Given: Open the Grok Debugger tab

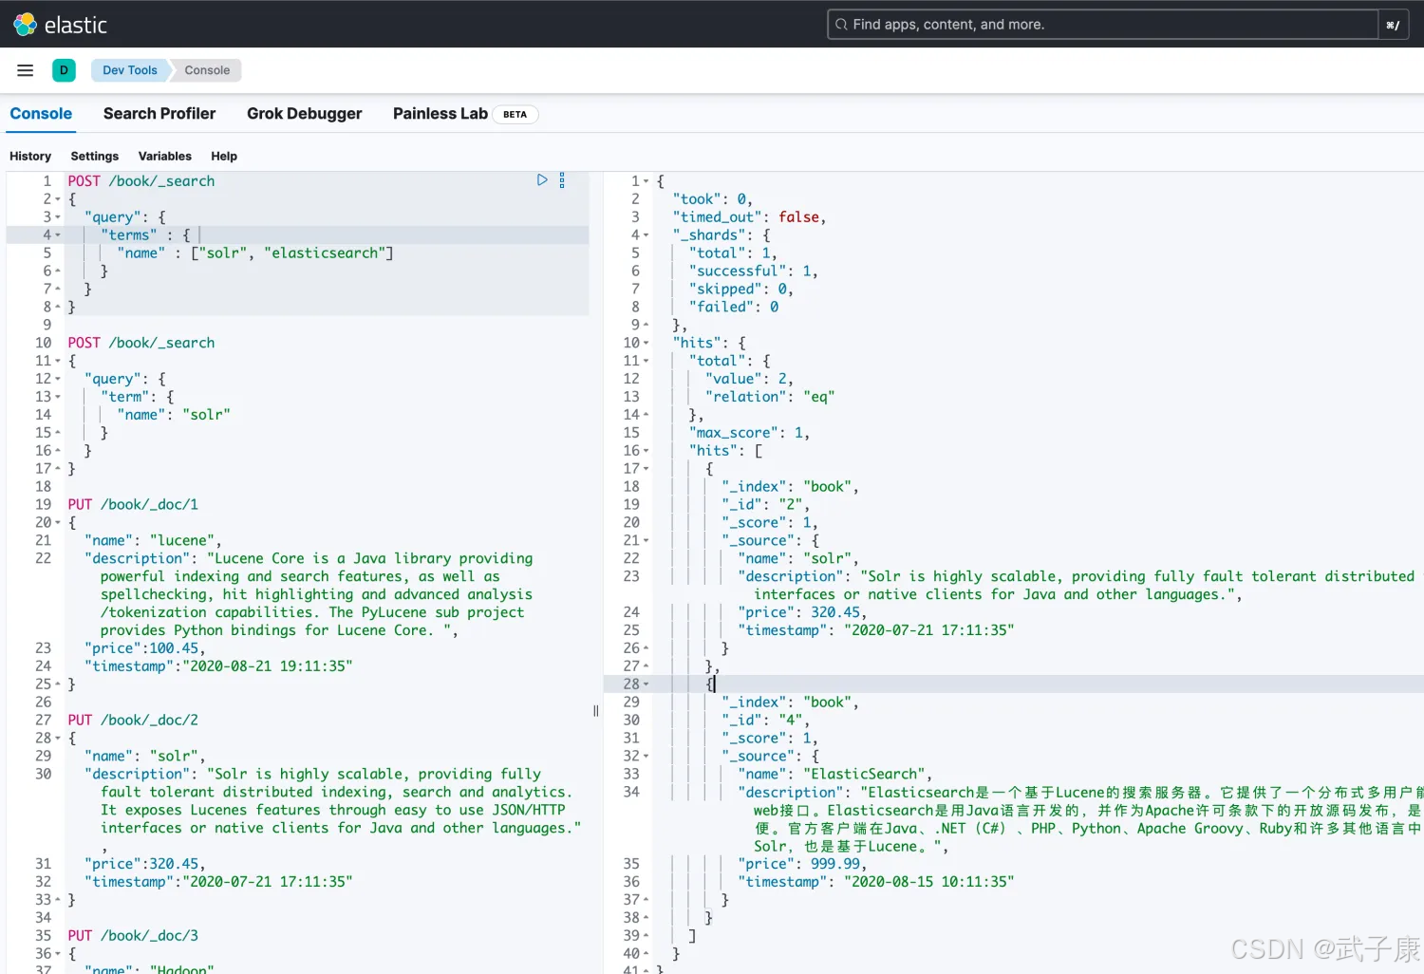Looking at the screenshot, I should click(x=304, y=114).
